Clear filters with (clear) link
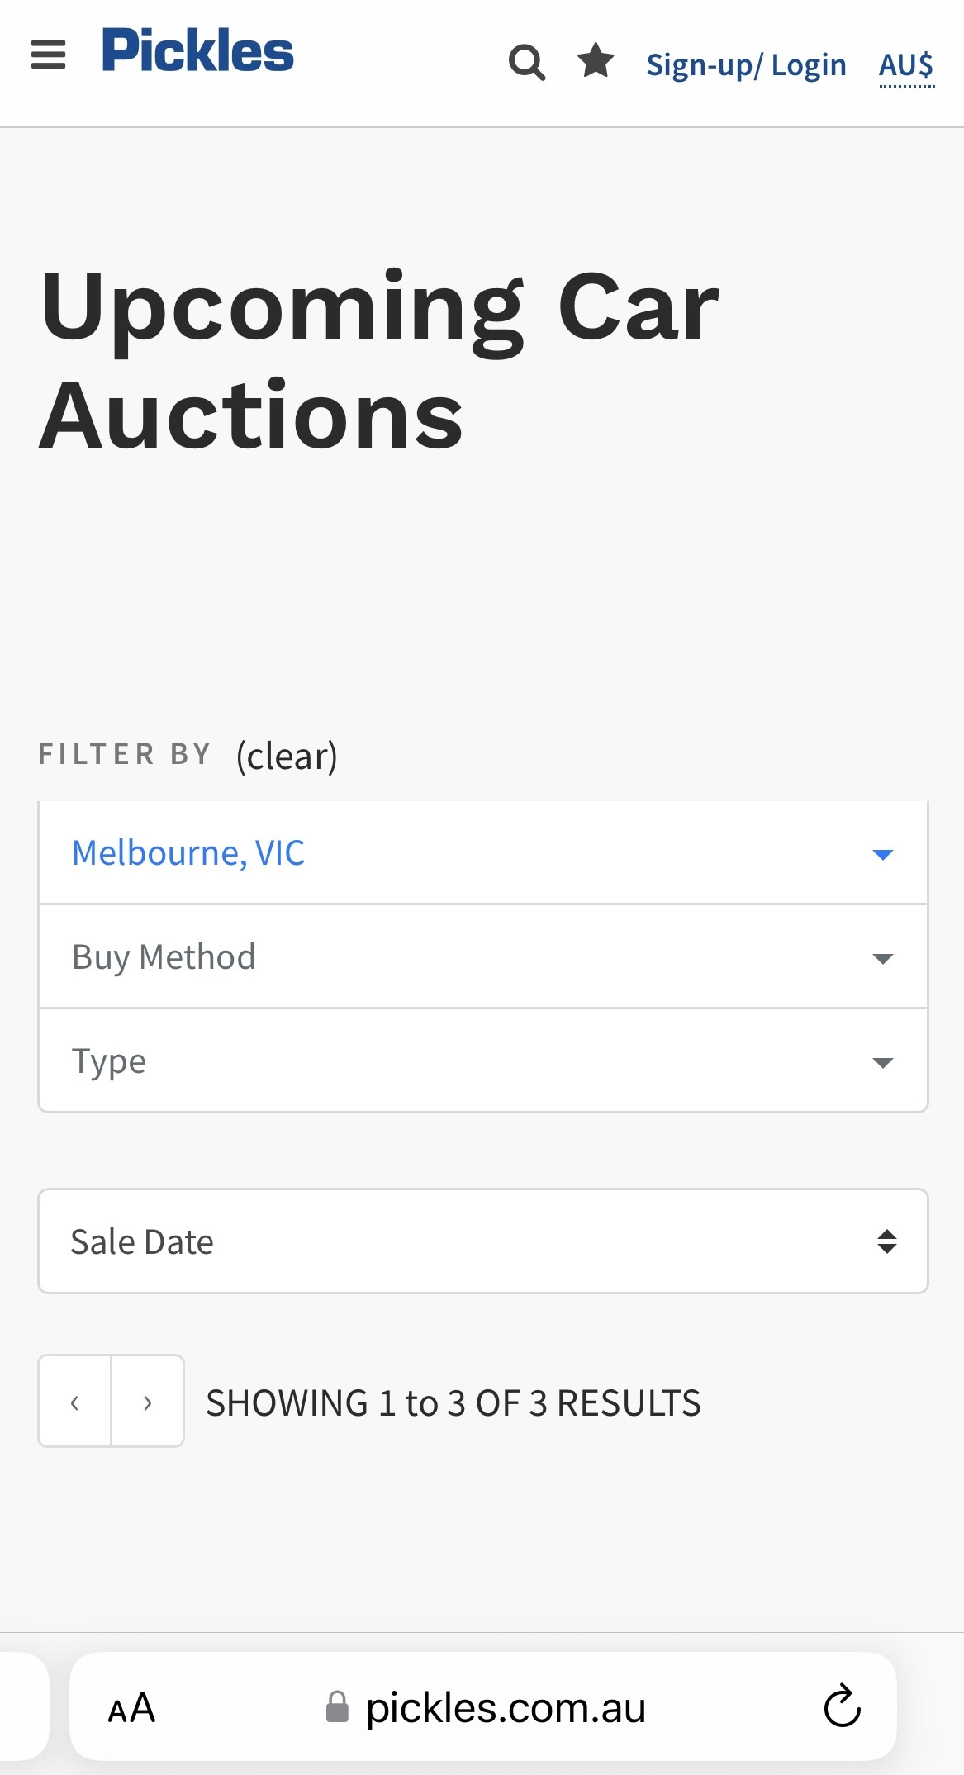The width and height of the screenshot is (964, 1775). tap(287, 756)
